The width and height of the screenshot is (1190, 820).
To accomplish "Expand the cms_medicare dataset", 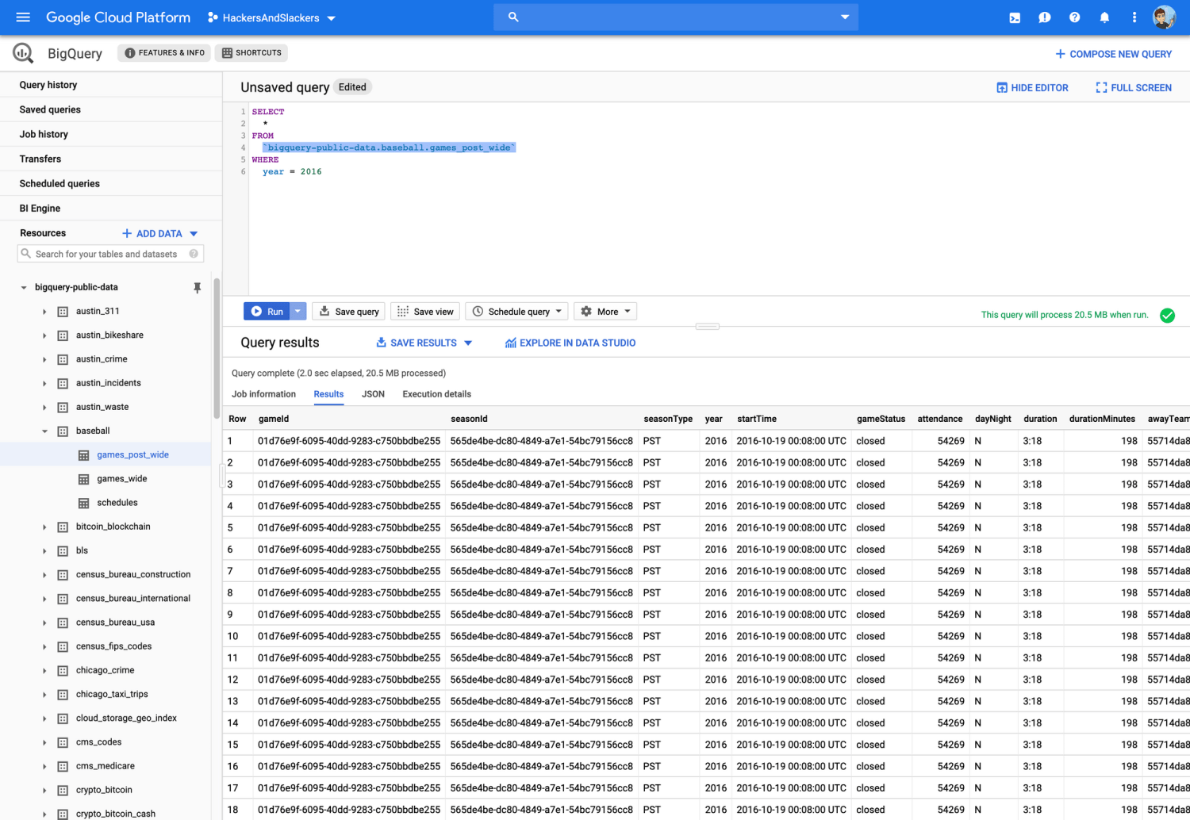I will pyautogui.click(x=44, y=766).
